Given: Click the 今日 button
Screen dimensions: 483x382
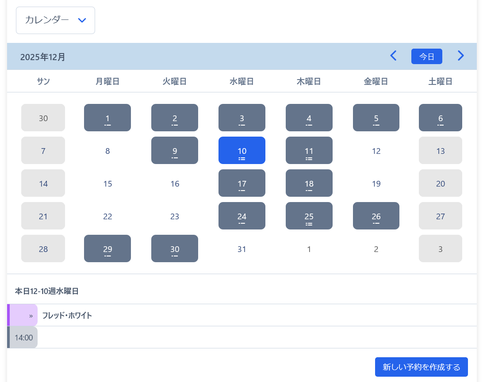Looking at the screenshot, I should 426,57.
